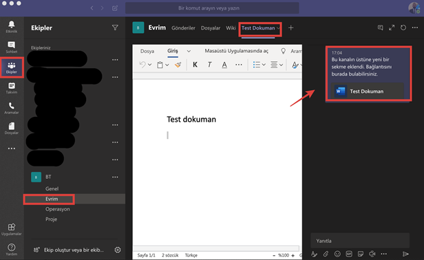Open Uygulamalar apps store
Screen dimensions: 424x260
11,229
